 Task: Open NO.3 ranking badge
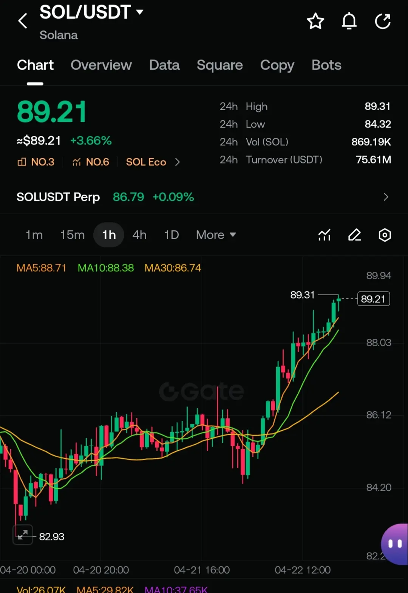[x=36, y=162]
